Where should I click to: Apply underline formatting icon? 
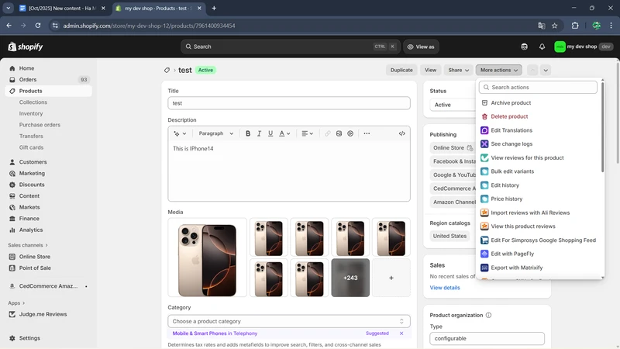(270, 133)
